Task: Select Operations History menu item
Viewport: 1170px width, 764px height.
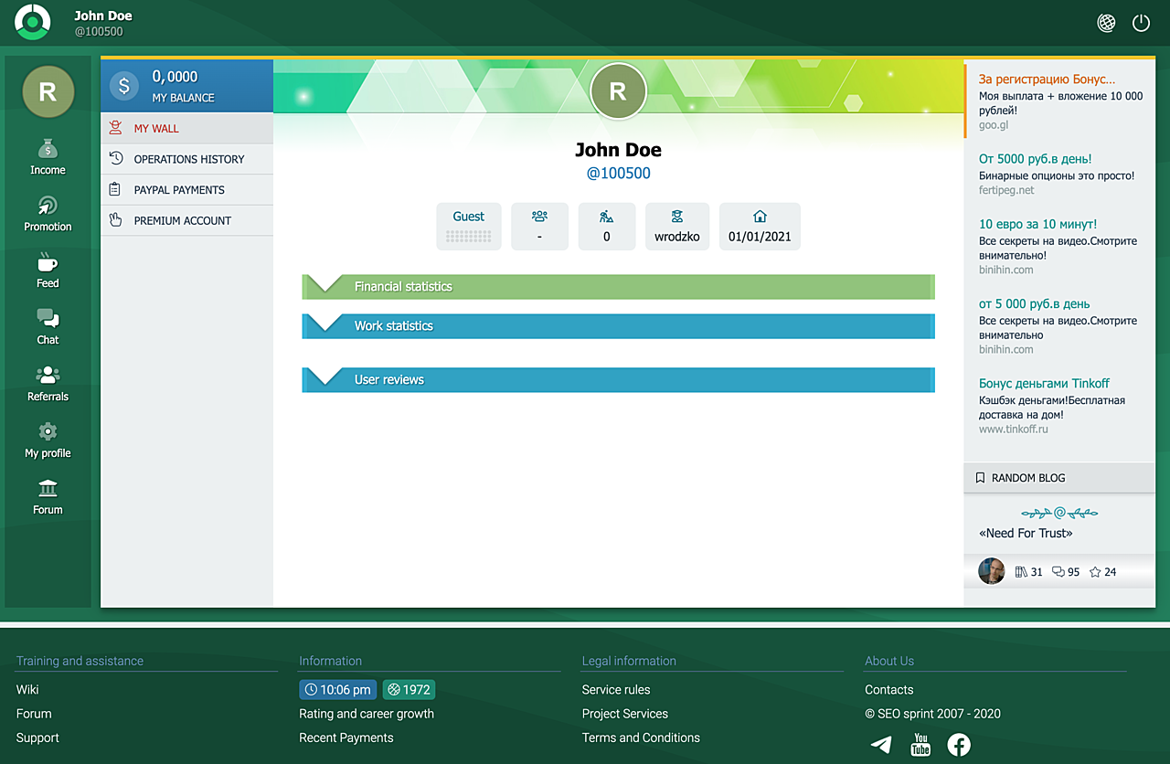Action: 188,159
